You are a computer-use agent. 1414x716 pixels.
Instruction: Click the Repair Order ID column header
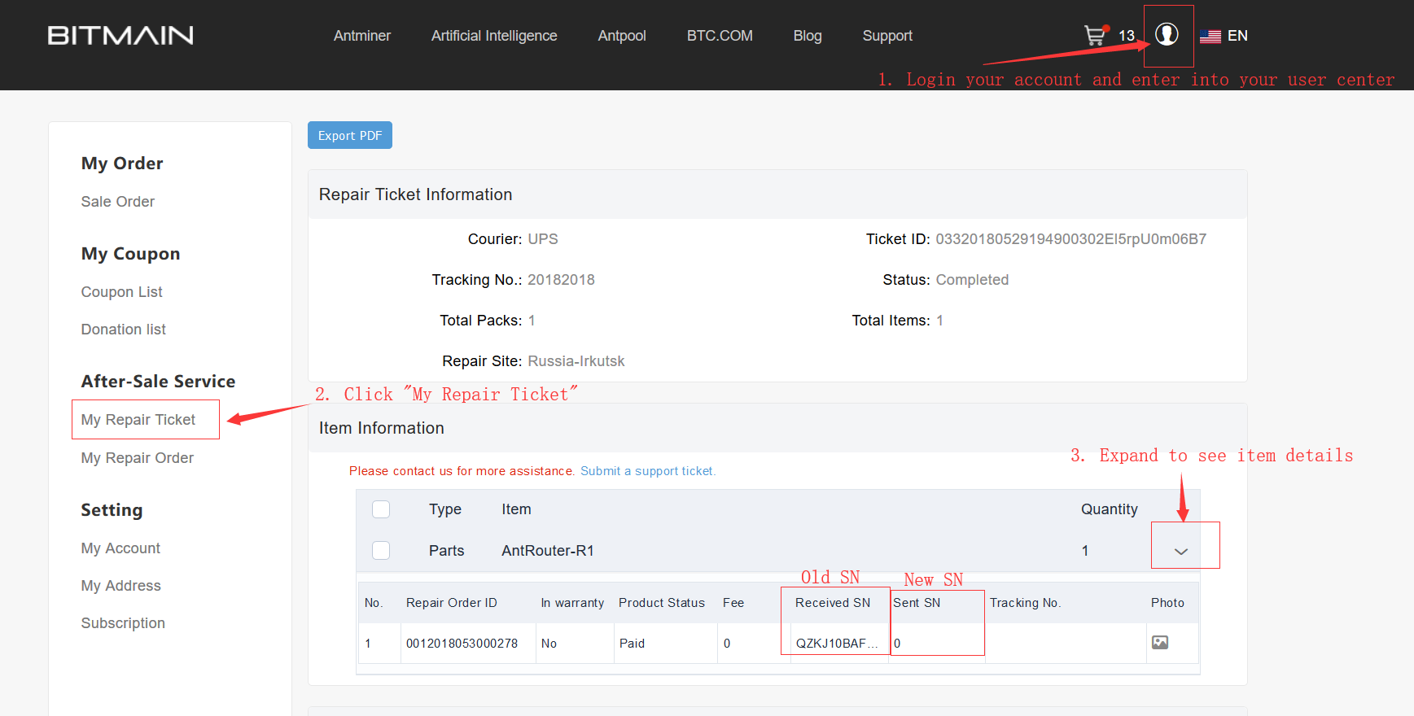[x=452, y=603]
